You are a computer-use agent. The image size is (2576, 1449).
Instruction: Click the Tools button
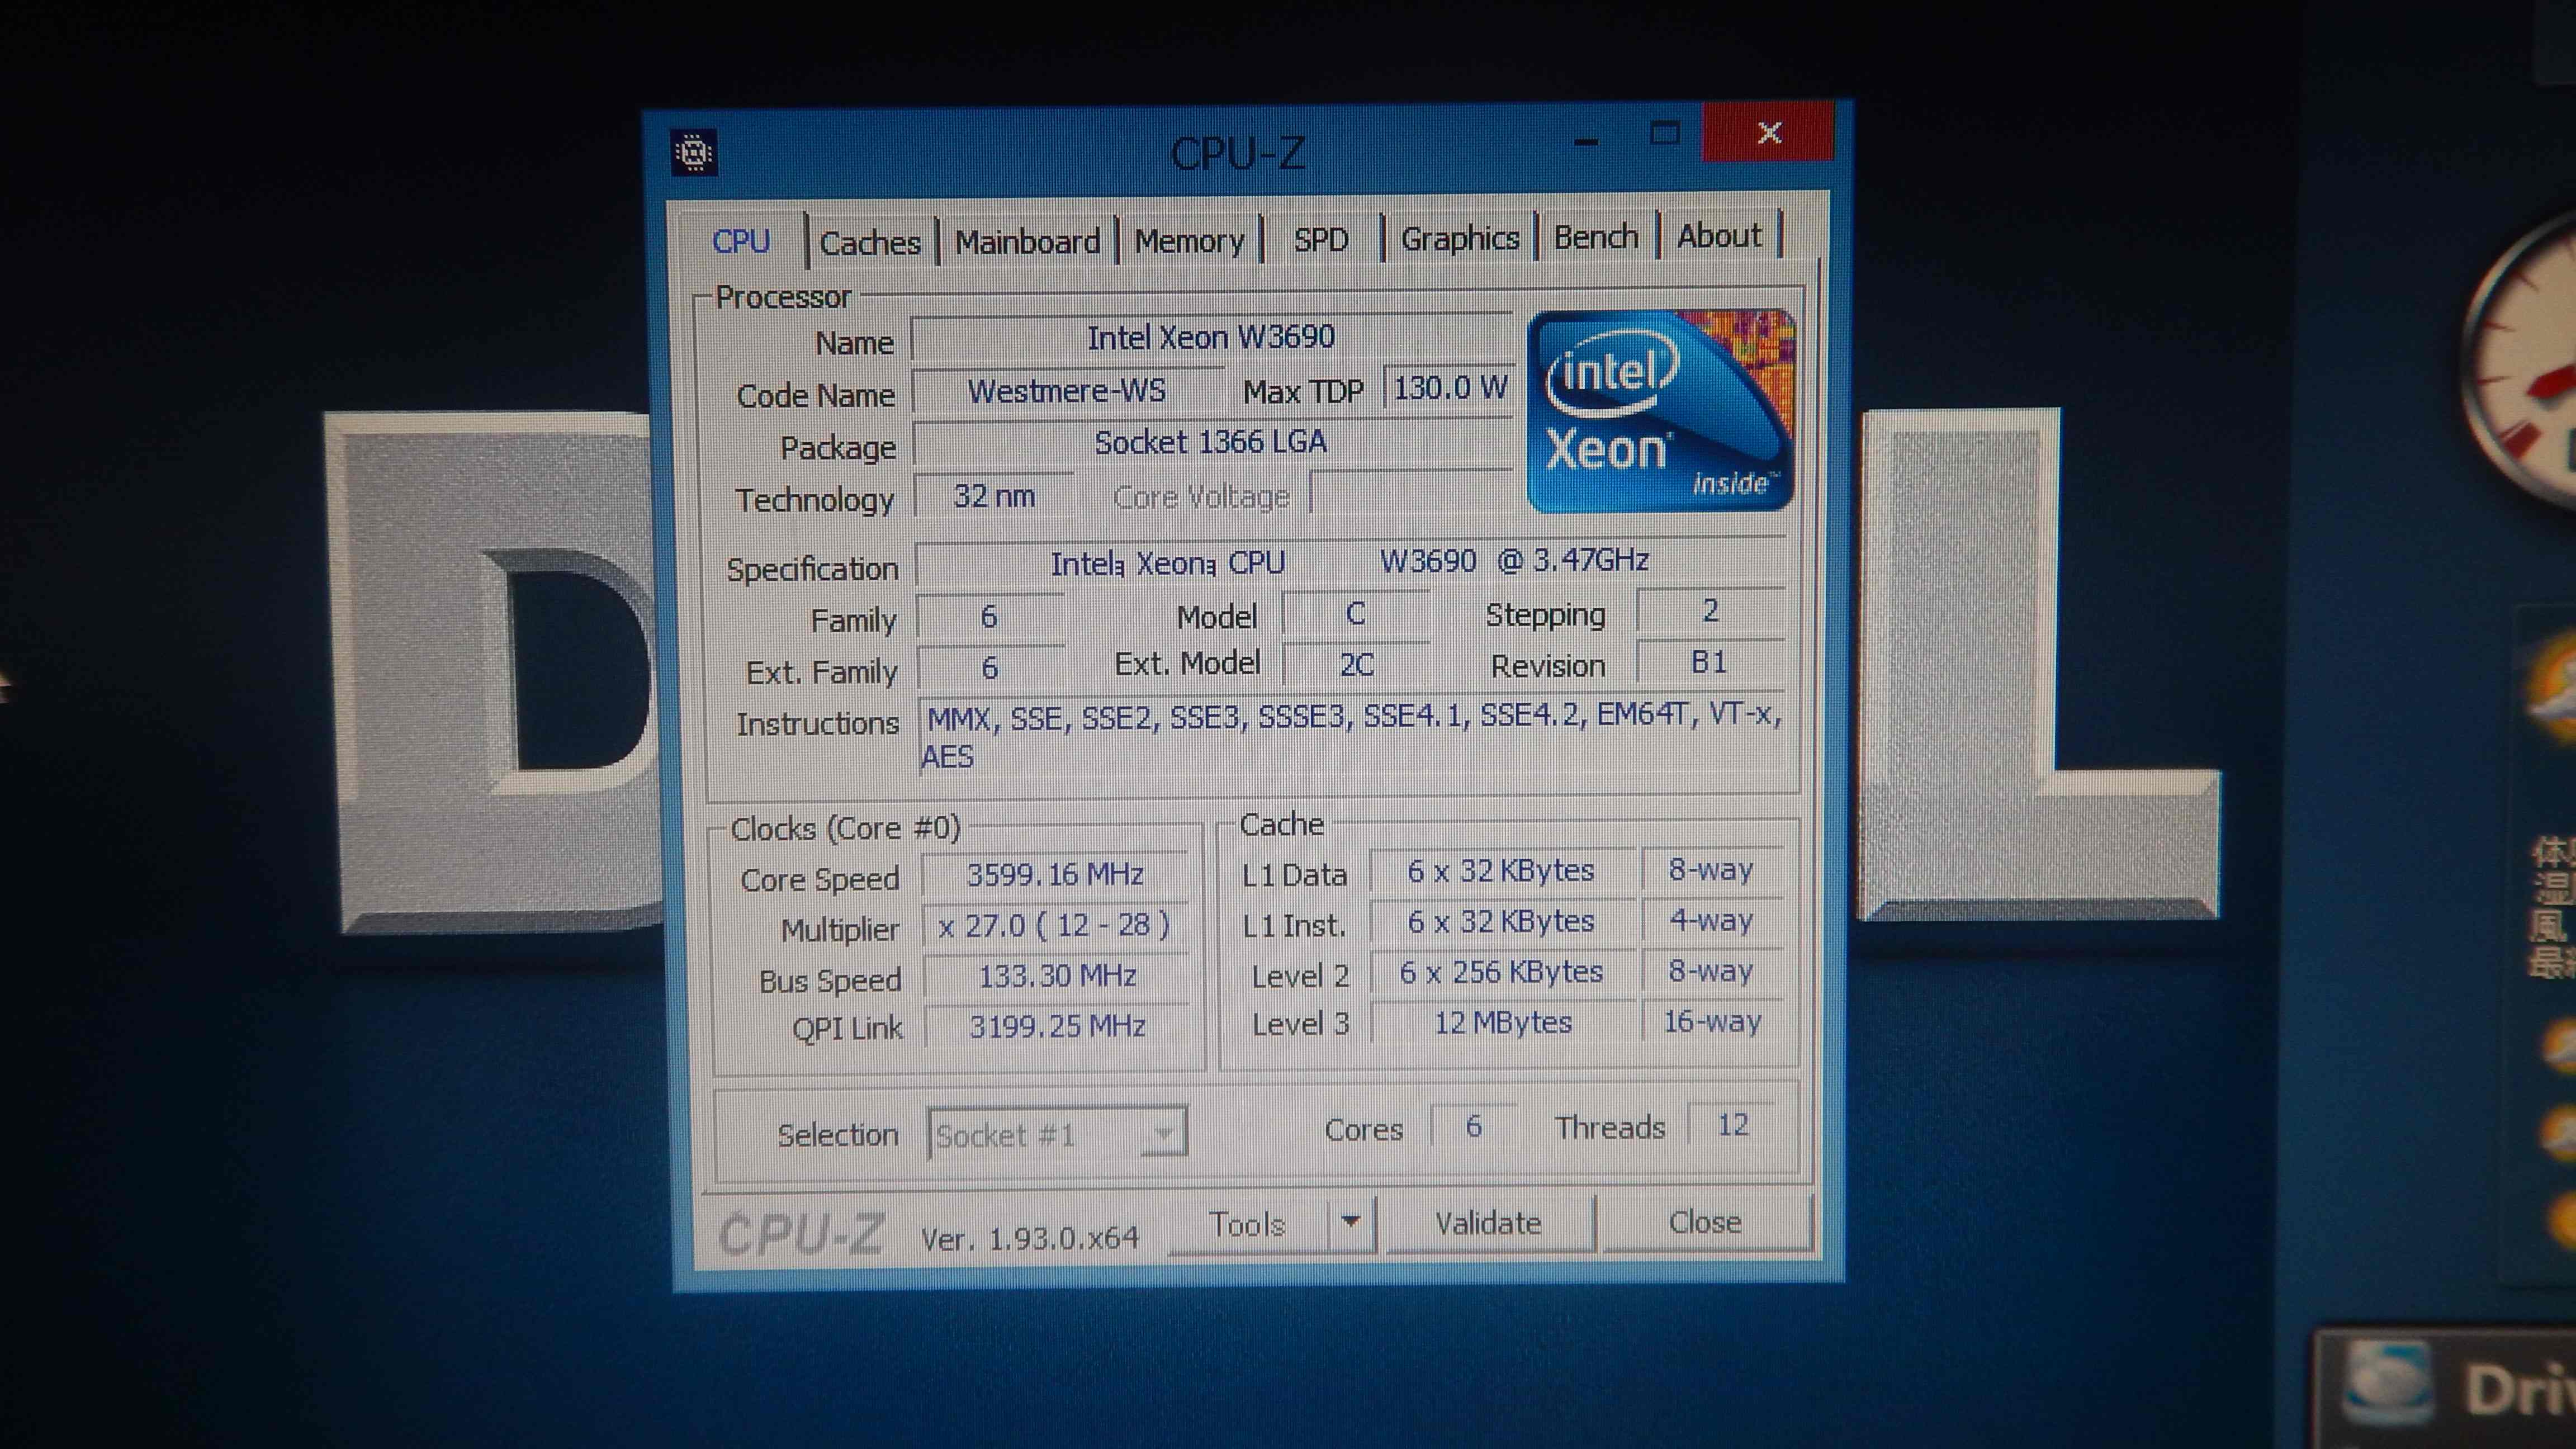pos(1248,1224)
